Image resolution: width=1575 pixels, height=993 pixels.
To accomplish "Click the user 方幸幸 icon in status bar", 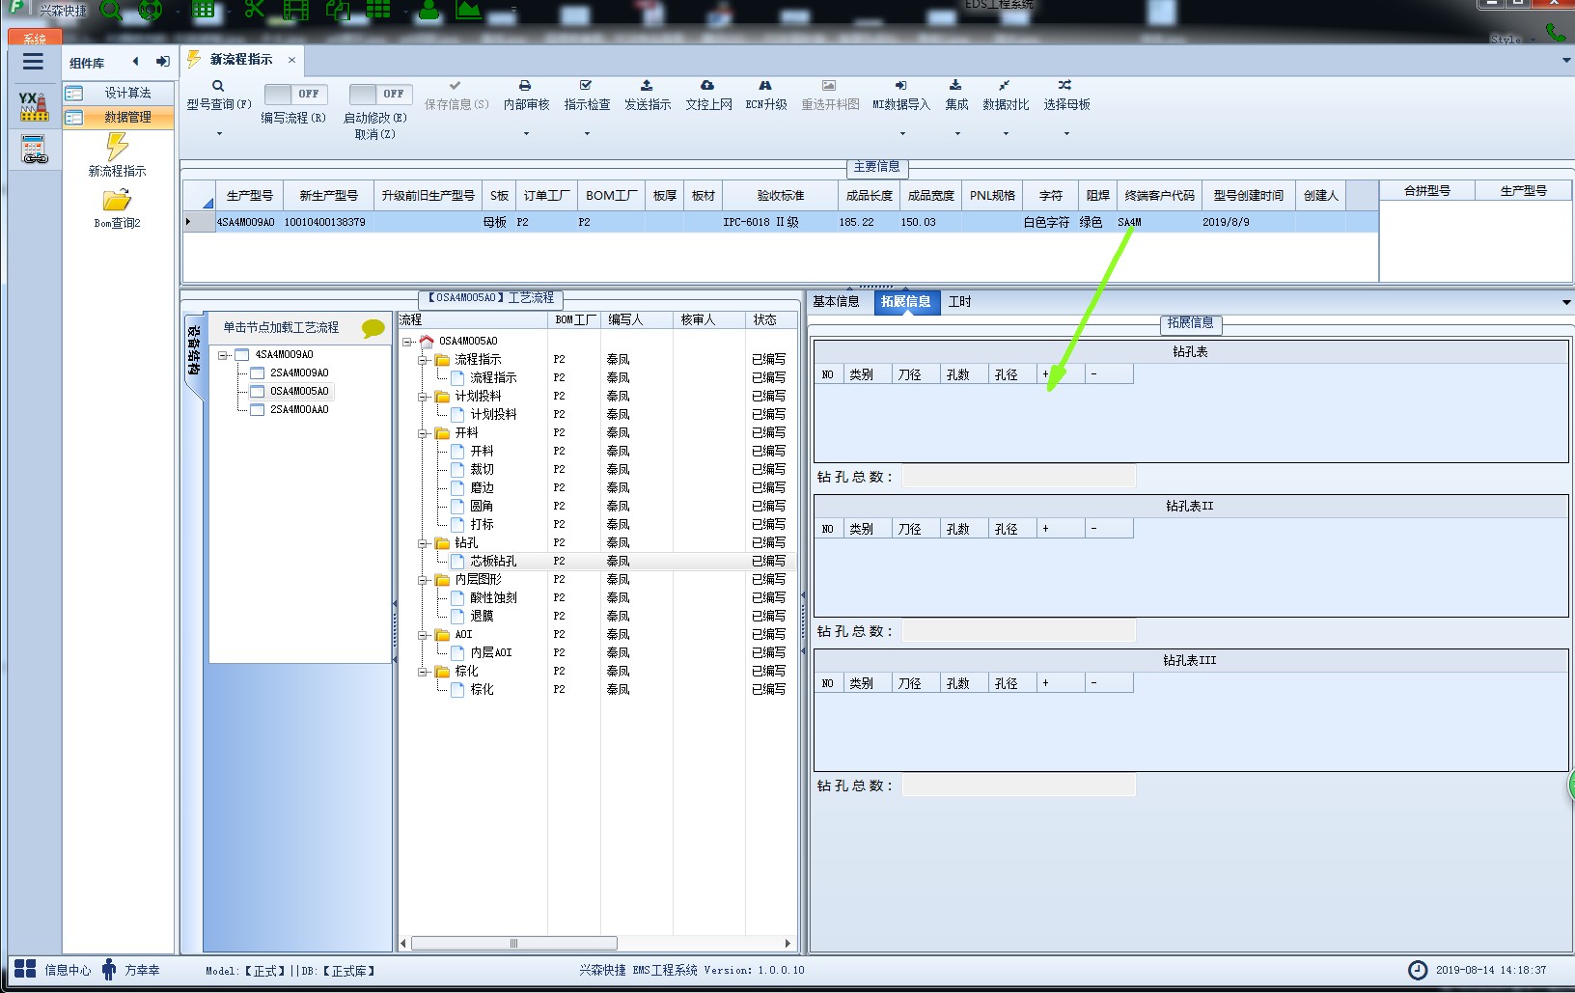I will [x=109, y=969].
